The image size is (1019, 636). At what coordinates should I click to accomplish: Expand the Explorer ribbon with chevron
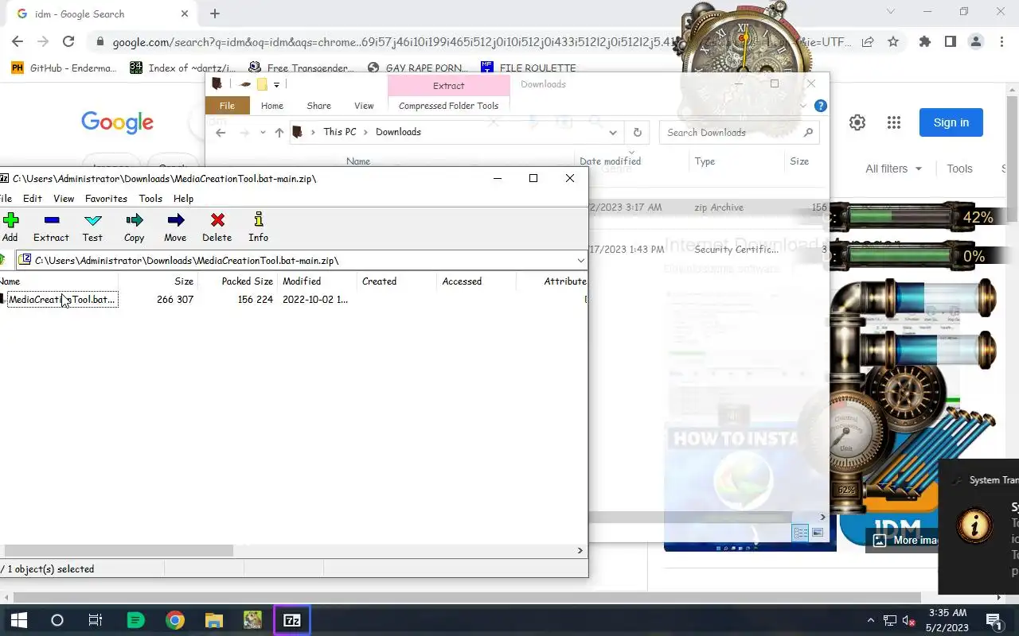pos(803,106)
